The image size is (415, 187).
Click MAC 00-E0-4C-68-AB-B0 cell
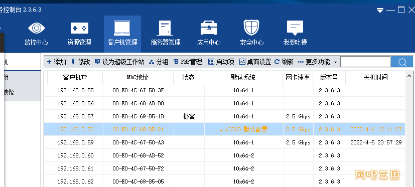(x=138, y=103)
